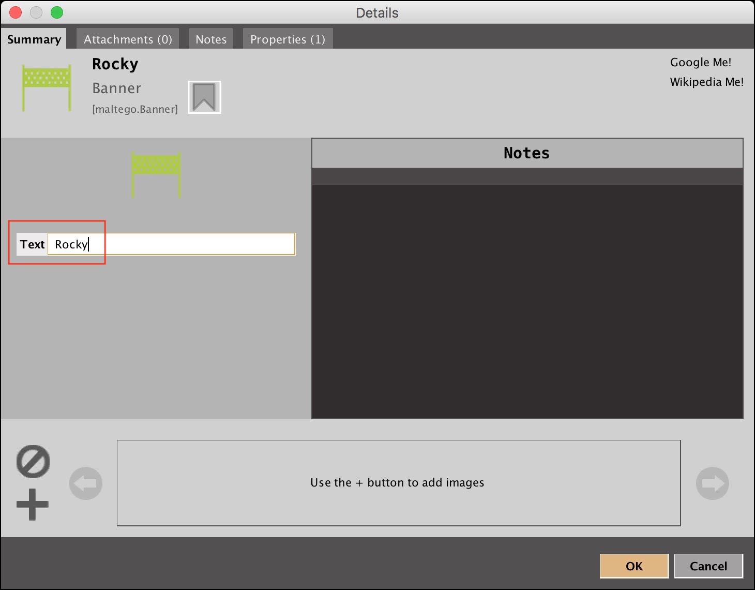Screen dimensions: 755x590
Task: Click the empty image gallery box
Action: tap(398, 483)
